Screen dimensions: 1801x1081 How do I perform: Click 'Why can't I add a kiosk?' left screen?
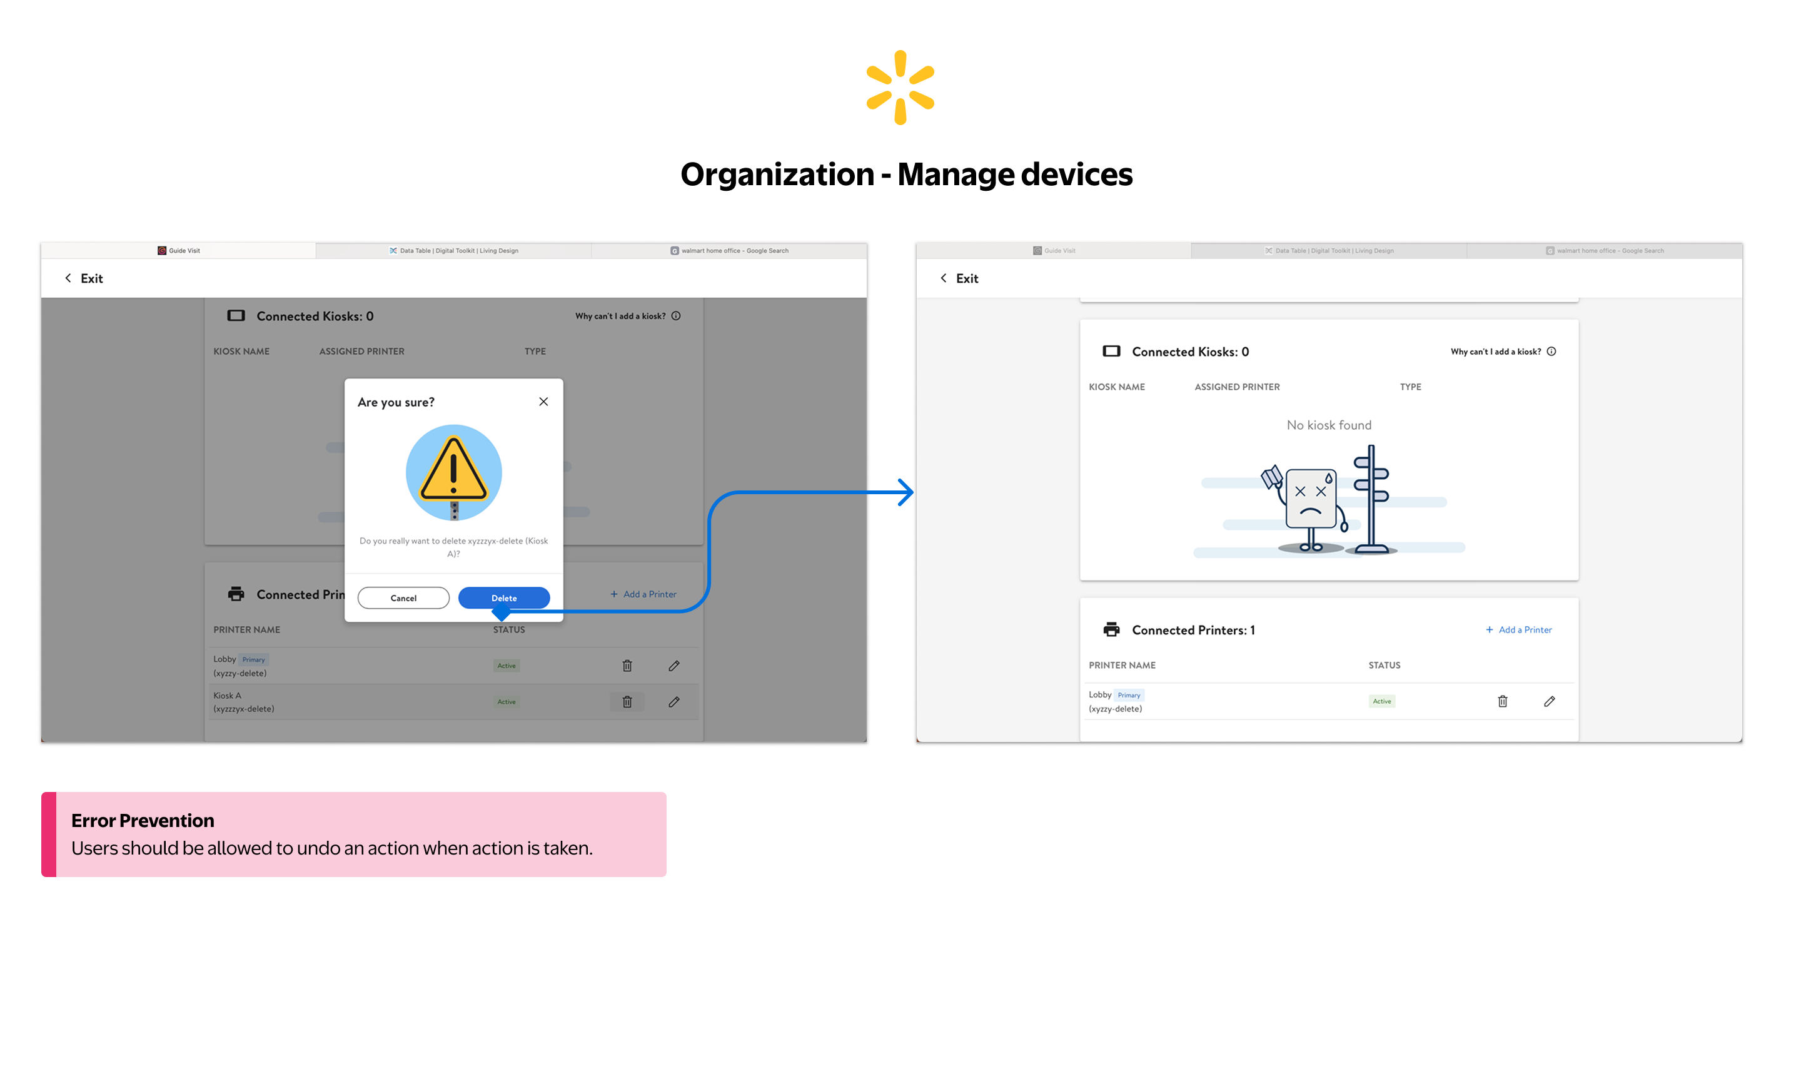point(620,316)
